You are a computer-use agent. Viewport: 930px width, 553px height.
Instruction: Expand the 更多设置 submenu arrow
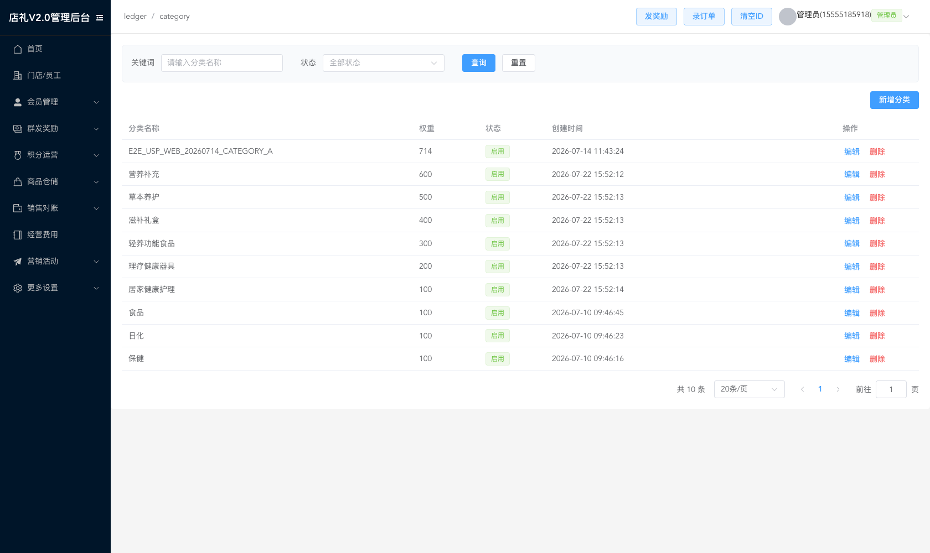(x=96, y=288)
